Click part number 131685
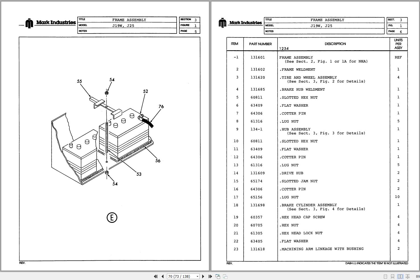 pos(258,89)
